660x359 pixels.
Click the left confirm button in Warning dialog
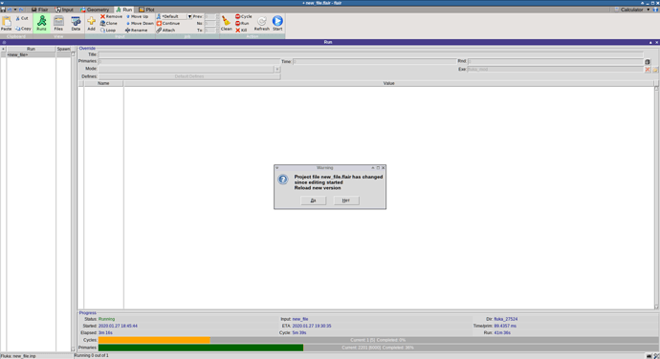point(313,201)
